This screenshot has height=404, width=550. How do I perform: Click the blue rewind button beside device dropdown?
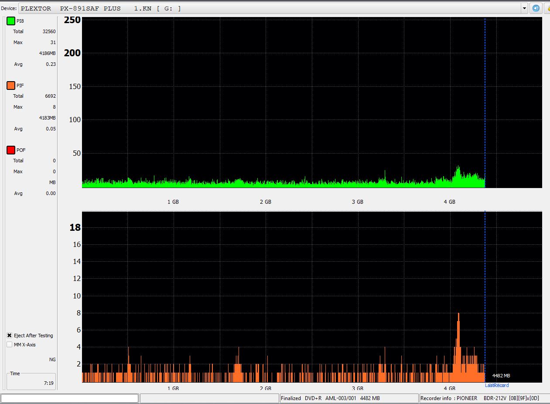536,8
